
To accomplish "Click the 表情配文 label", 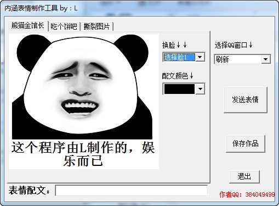I will pos(29,190).
